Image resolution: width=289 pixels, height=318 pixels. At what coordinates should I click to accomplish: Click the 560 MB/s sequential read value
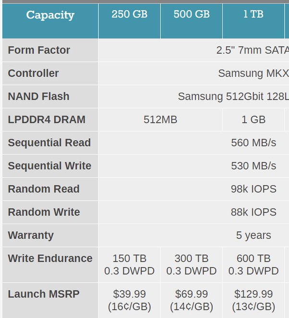(253, 142)
